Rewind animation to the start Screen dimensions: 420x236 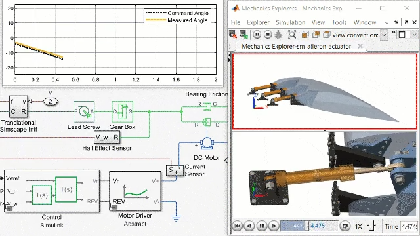pos(238,226)
